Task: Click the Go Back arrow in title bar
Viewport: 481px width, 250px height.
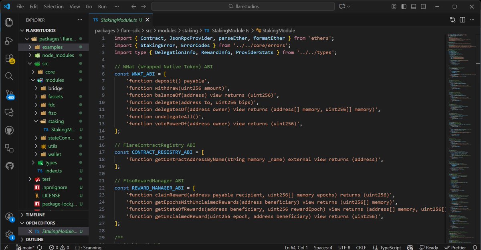Action: point(134,6)
